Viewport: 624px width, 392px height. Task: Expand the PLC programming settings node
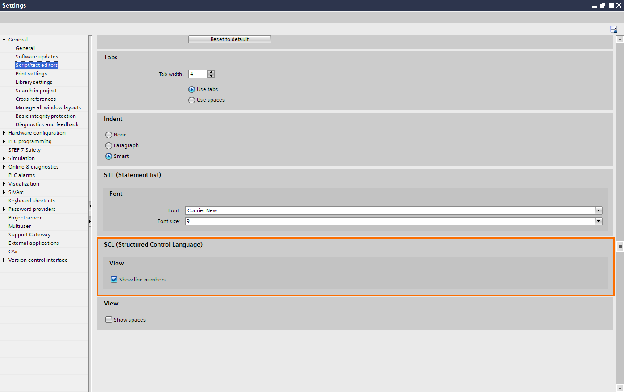4,141
